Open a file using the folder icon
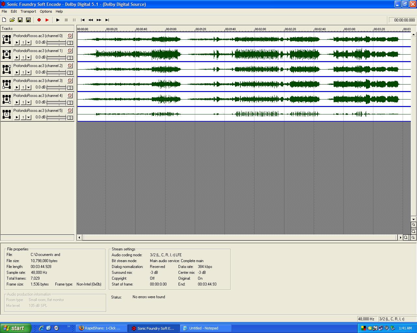 (x=12, y=20)
